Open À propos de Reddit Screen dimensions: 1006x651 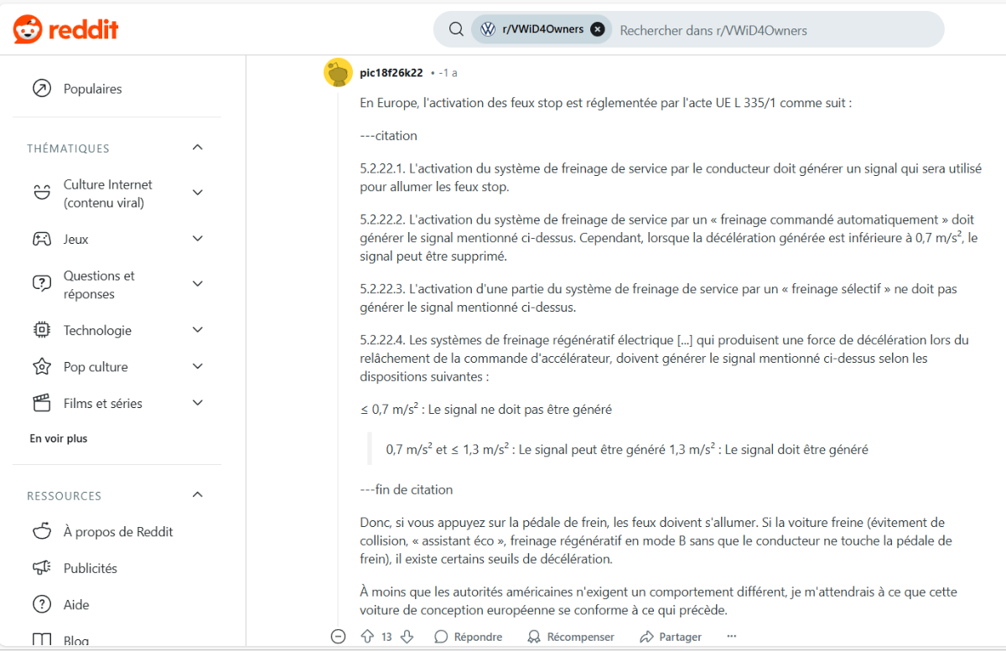point(117,531)
